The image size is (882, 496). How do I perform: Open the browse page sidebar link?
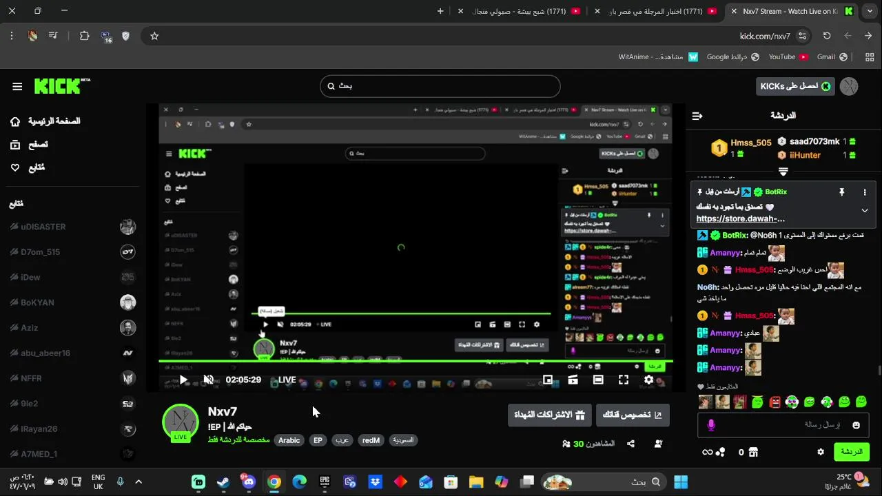pos(29,145)
